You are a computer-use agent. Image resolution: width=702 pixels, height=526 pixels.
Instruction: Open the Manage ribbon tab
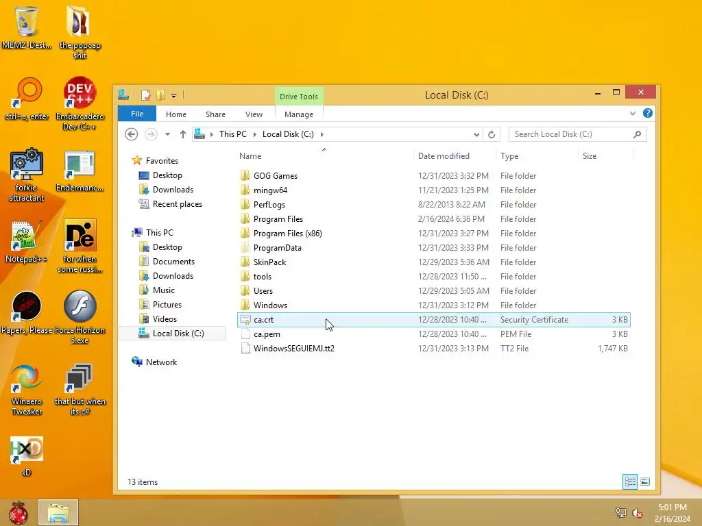[299, 114]
